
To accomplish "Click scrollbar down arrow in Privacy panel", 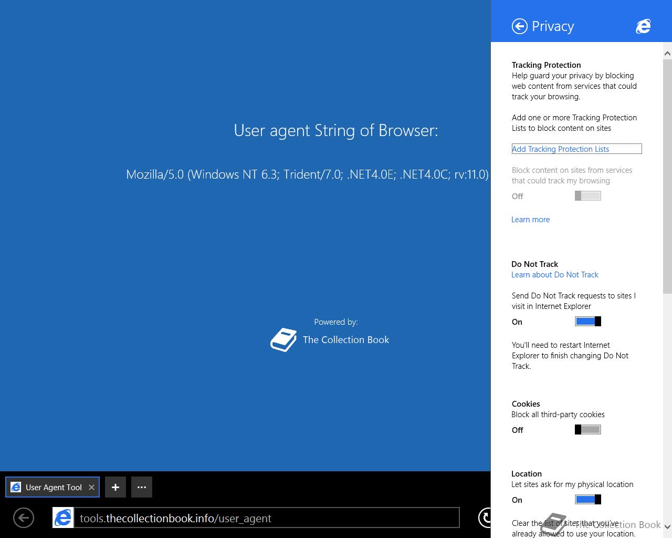I will pyautogui.click(x=667, y=526).
